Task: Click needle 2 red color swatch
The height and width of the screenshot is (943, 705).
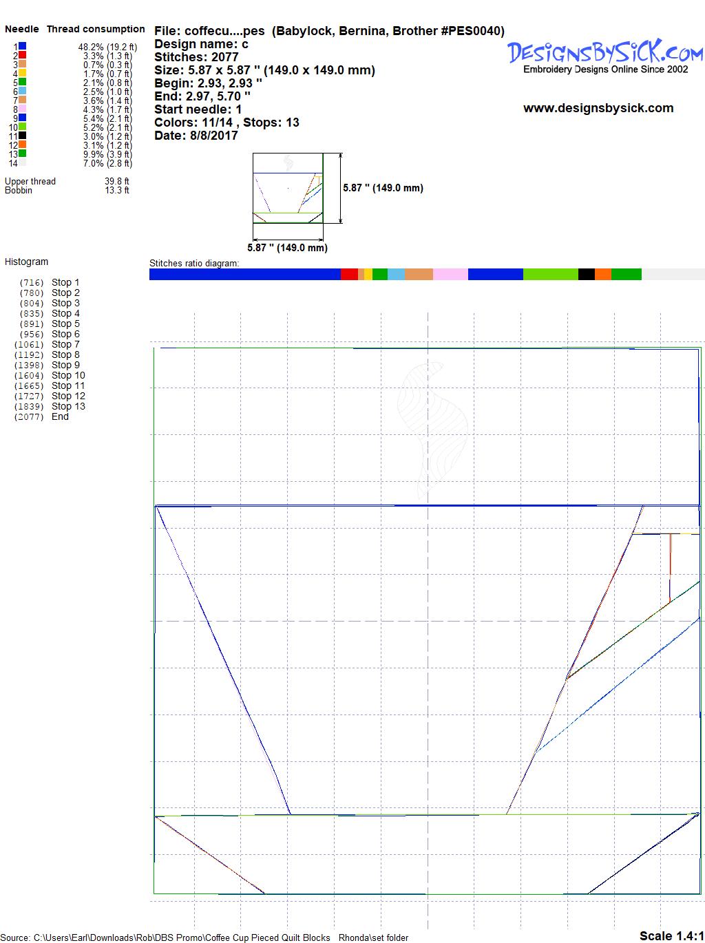Action: tap(23, 55)
